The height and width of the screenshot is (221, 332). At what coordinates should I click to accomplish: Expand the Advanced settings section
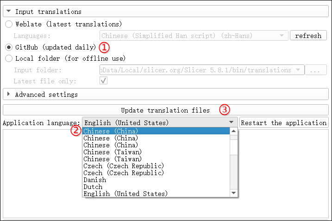click(x=9, y=94)
